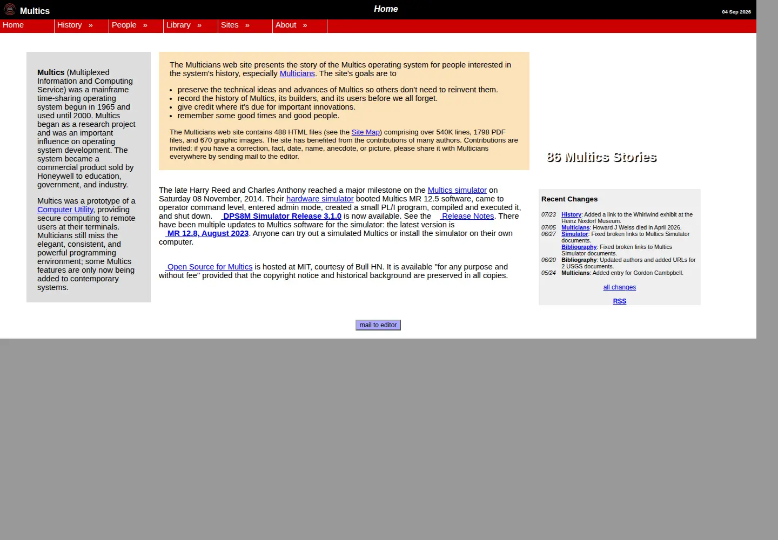The image size is (778, 540).
Task: Click the 06/20 Bibliography entry text
Action: pos(628,263)
